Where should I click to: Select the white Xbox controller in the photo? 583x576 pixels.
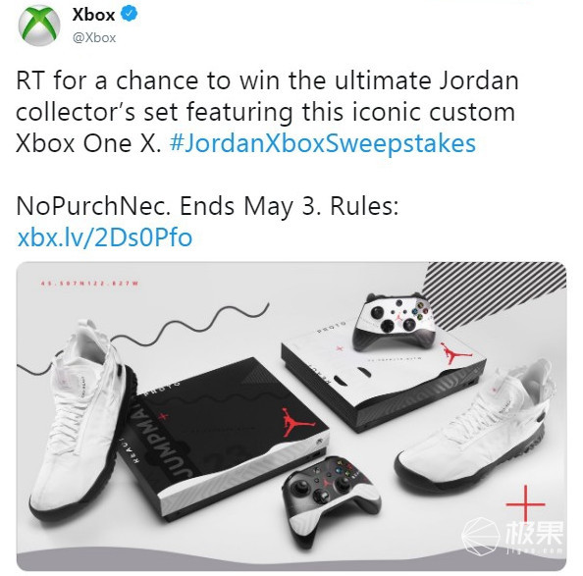[x=395, y=322]
